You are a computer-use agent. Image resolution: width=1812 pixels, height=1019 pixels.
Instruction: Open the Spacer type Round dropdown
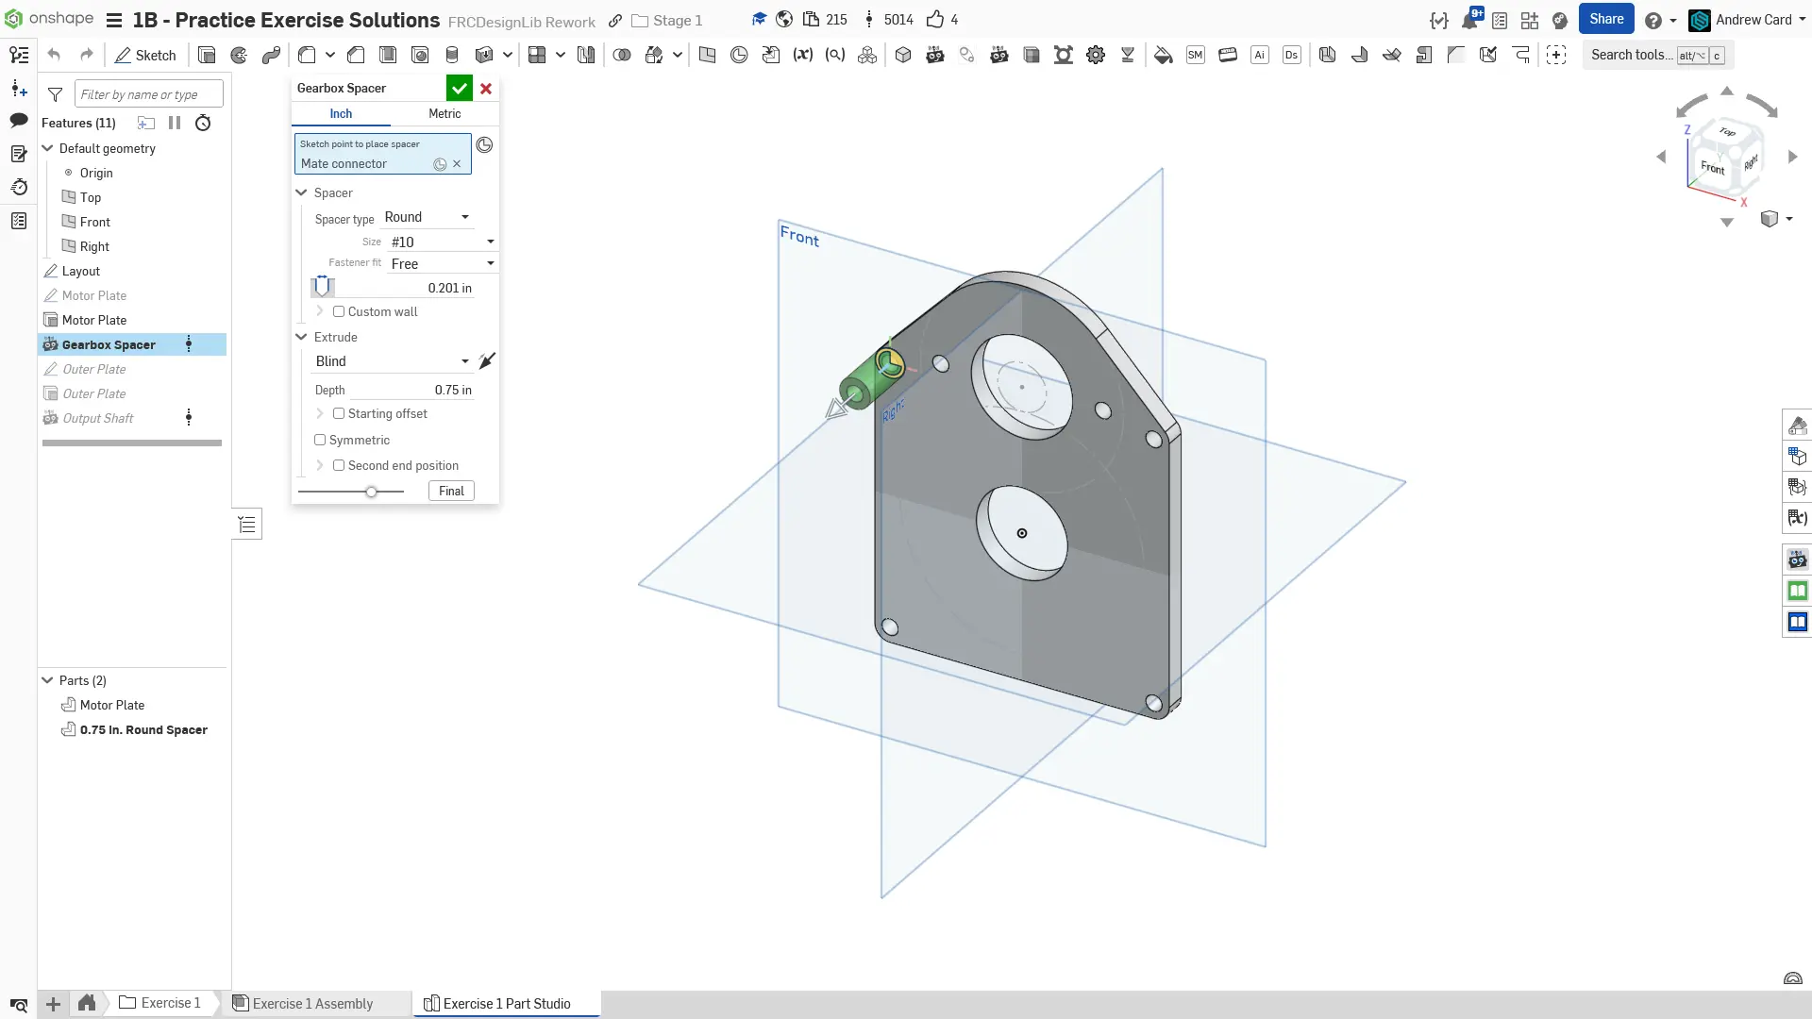[x=427, y=217]
